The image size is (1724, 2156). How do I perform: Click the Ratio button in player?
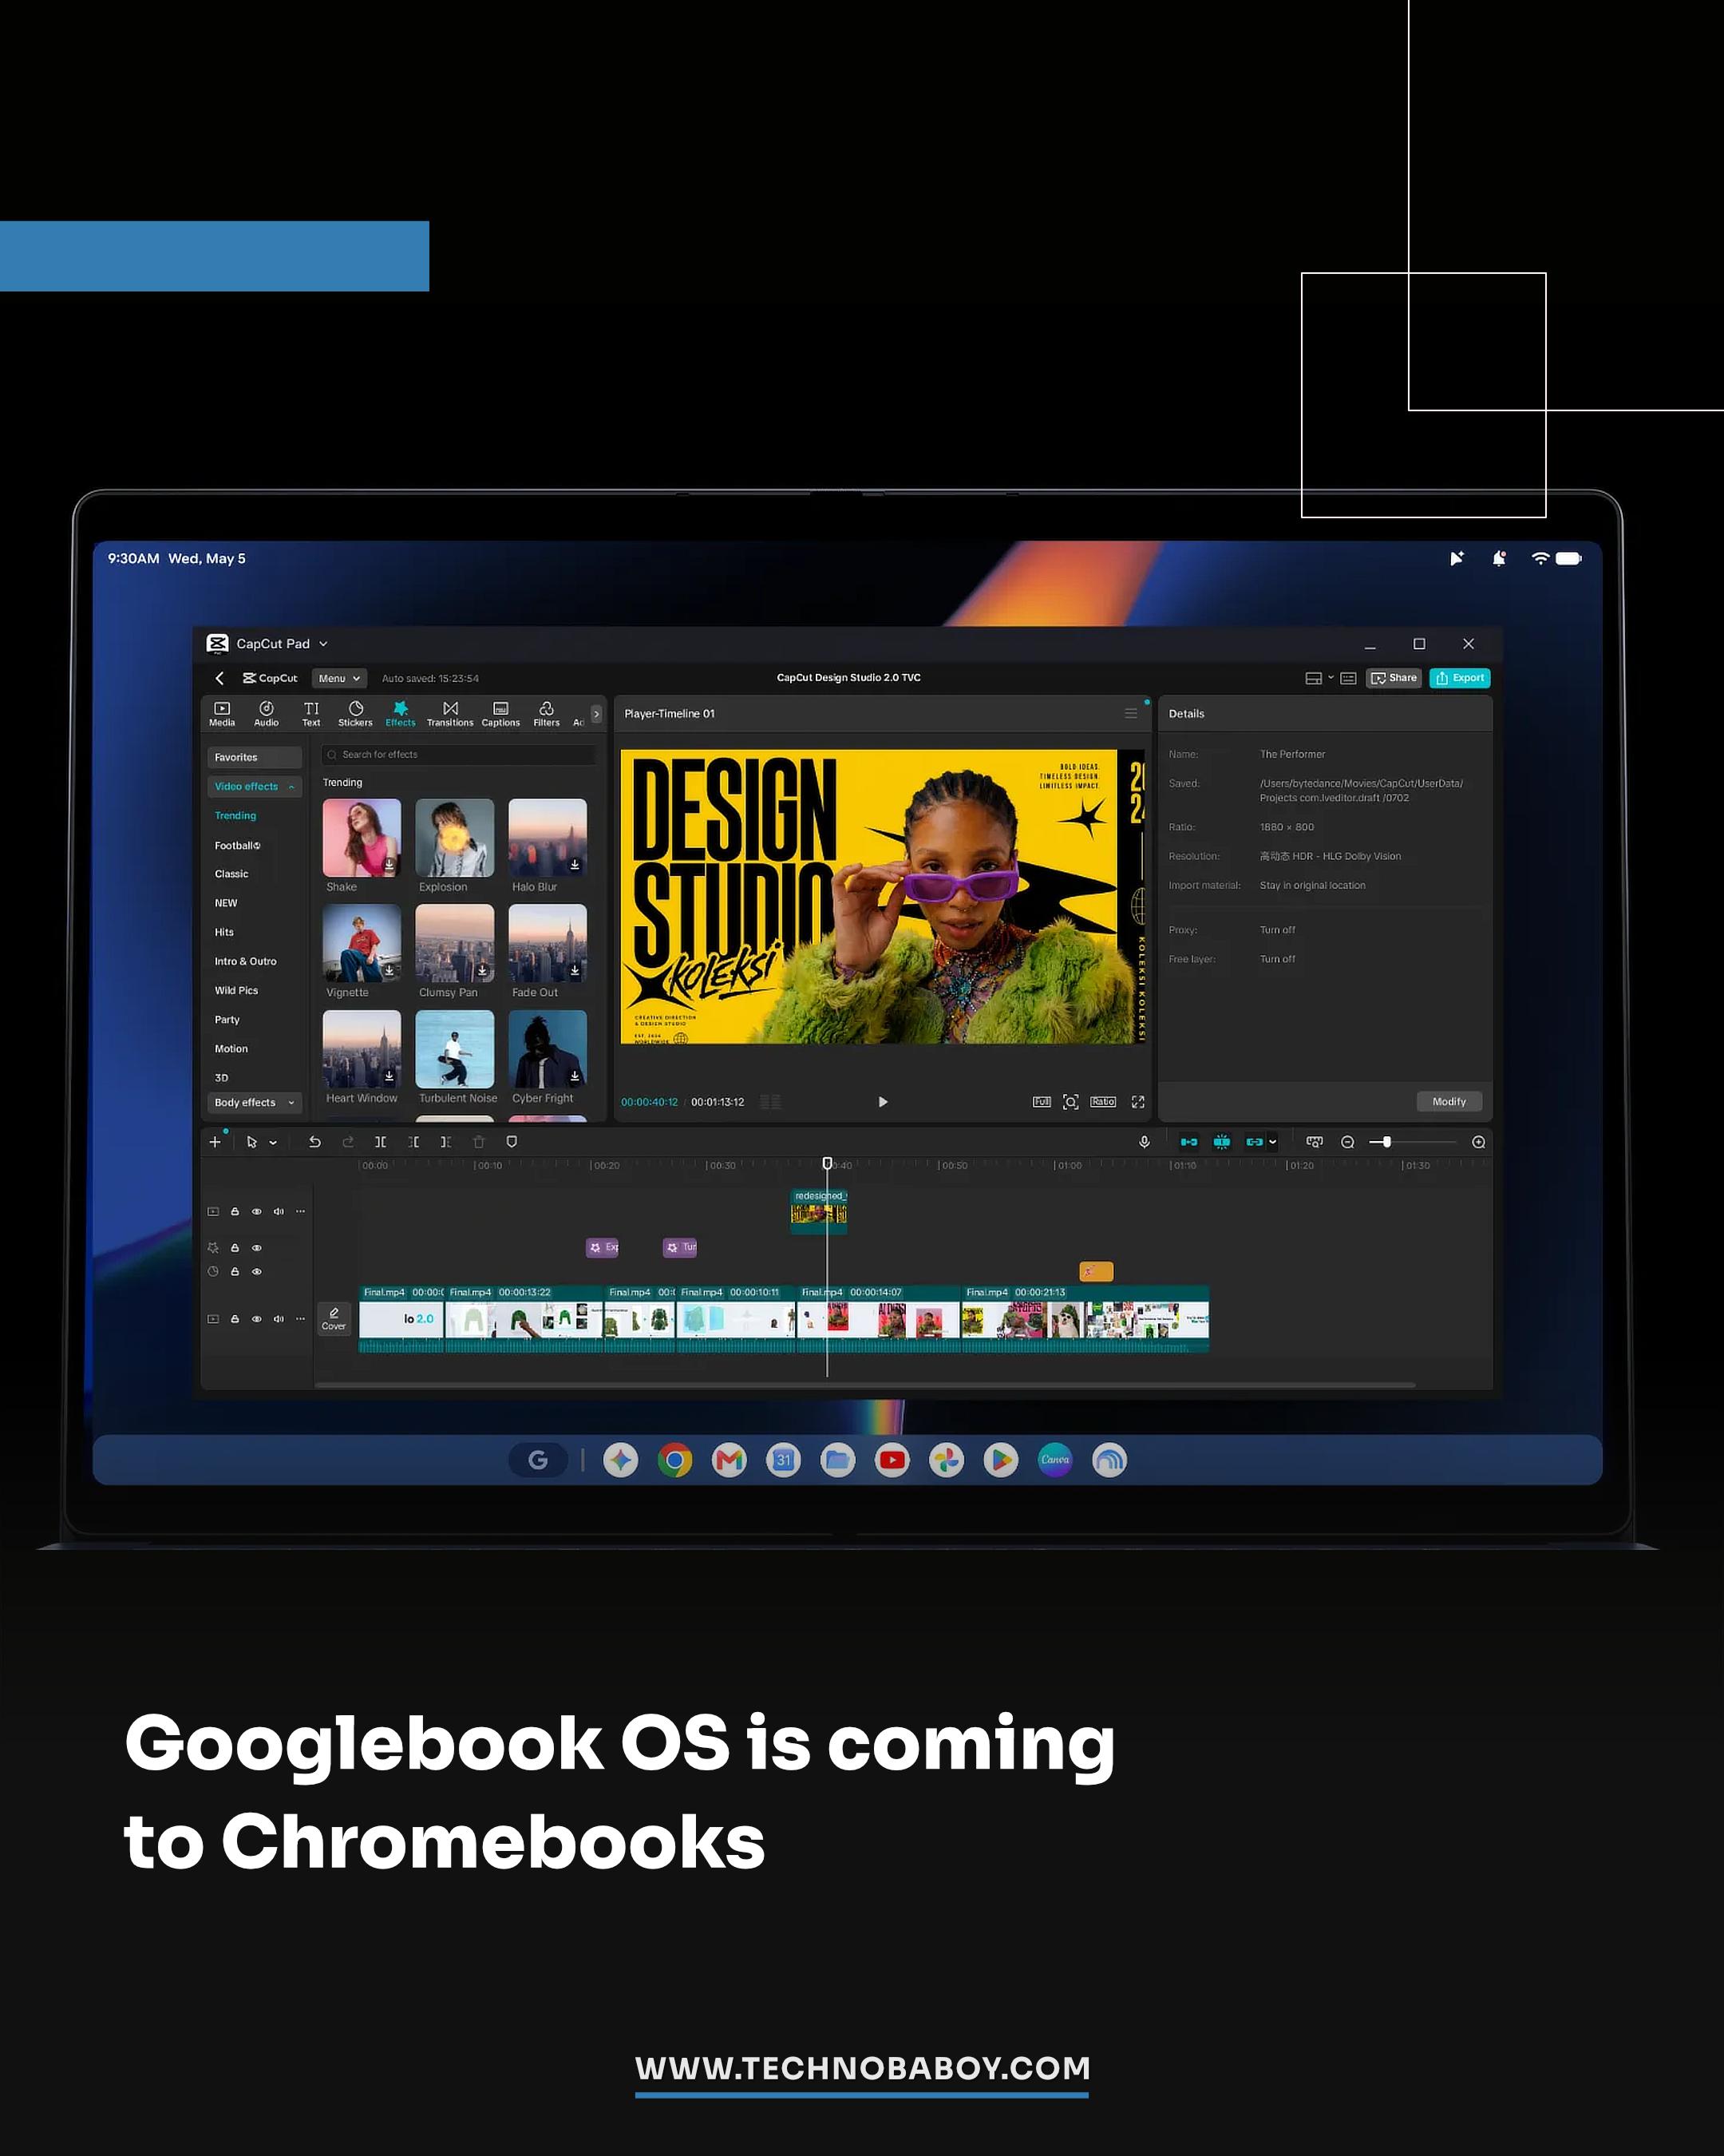[x=1103, y=1102]
